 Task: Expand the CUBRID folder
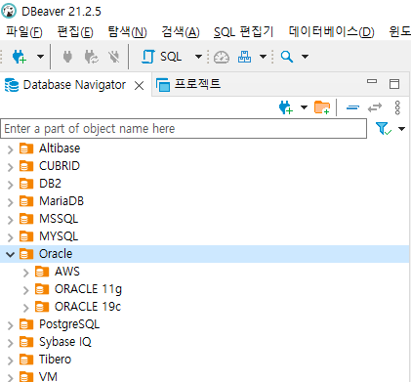[10, 167]
